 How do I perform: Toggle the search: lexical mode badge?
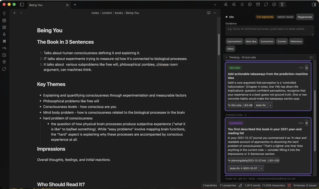[285, 17]
